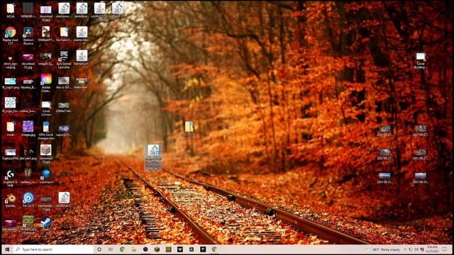This screenshot has height=255, width=454.
Task: Open the Minecraft block icon on taskbar
Action: [x=157, y=249]
